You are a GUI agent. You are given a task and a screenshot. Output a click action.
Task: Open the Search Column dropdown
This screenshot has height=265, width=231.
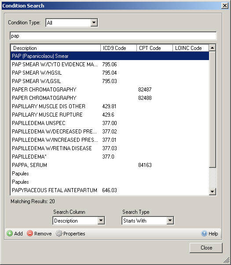click(x=101, y=220)
